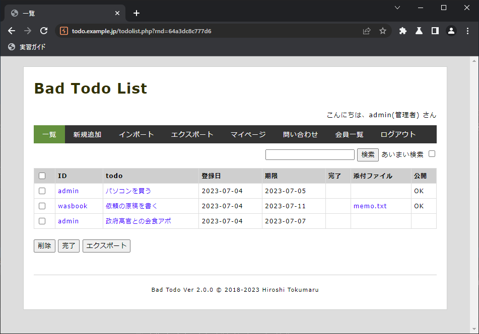Open admin link in パソコンを買う row
This screenshot has height=334, width=479.
(69, 191)
